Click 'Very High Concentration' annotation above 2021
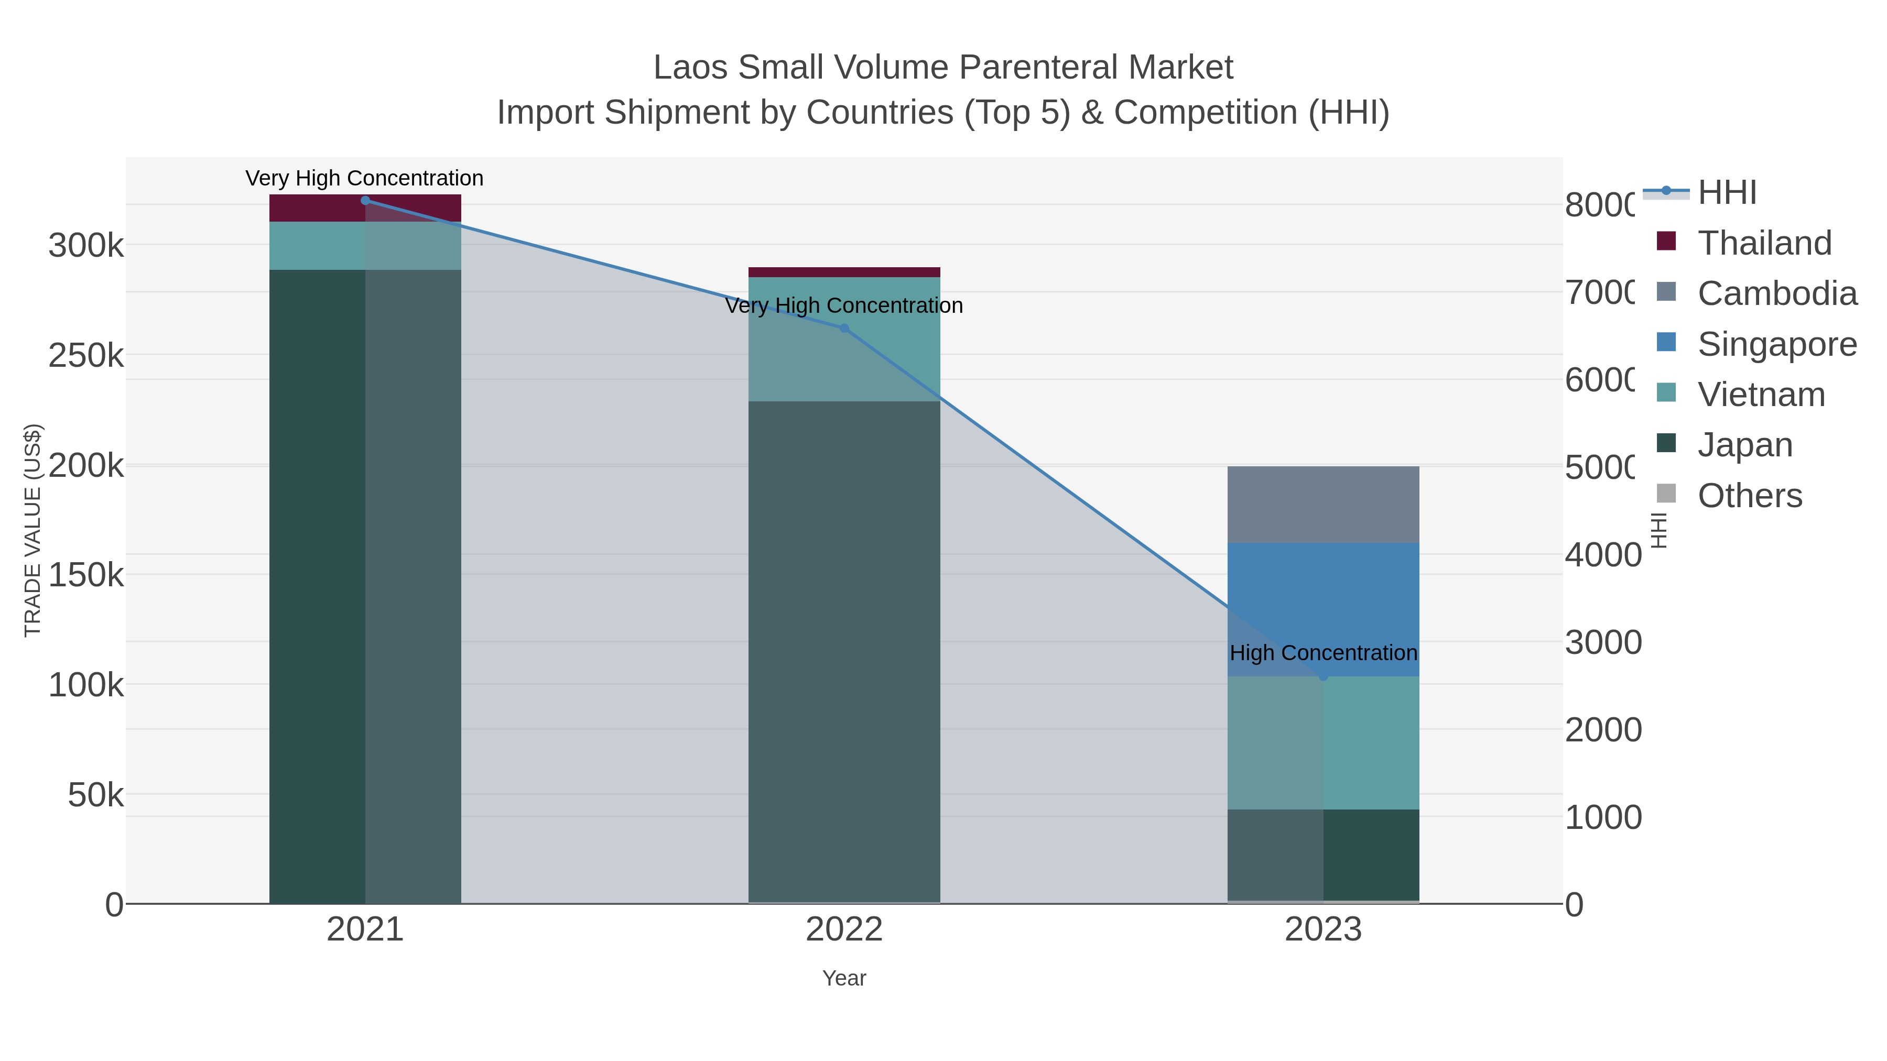1887x1061 pixels. tap(365, 179)
